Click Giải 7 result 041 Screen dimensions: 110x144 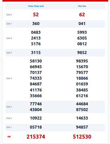pos(82,24)
